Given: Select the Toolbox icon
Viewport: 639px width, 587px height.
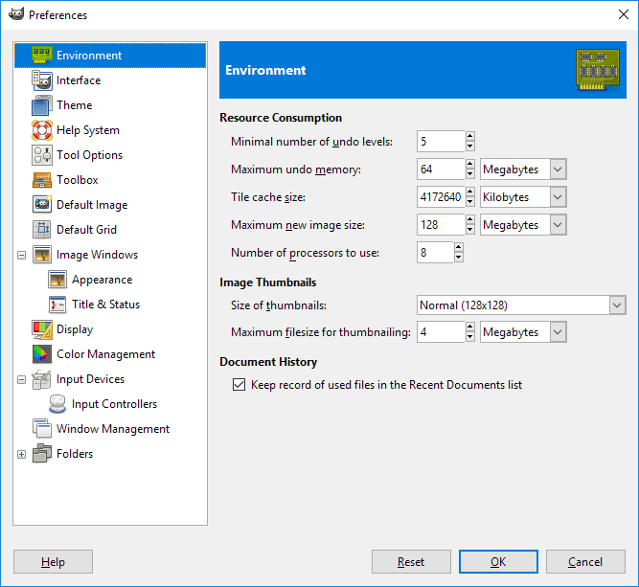Looking at the screenshot, I should [x=42, y=180].
